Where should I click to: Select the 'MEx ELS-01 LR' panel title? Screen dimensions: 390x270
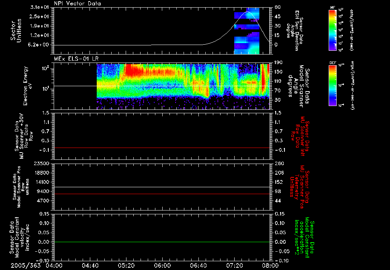coord(76,59)
